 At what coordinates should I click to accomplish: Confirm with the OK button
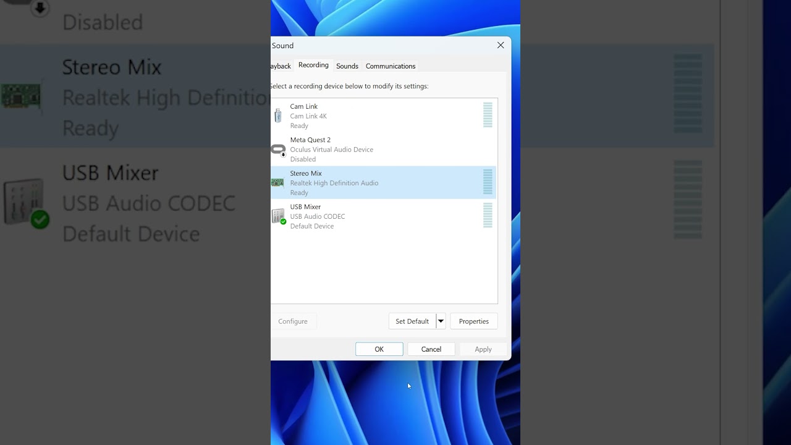pos(379,349)
